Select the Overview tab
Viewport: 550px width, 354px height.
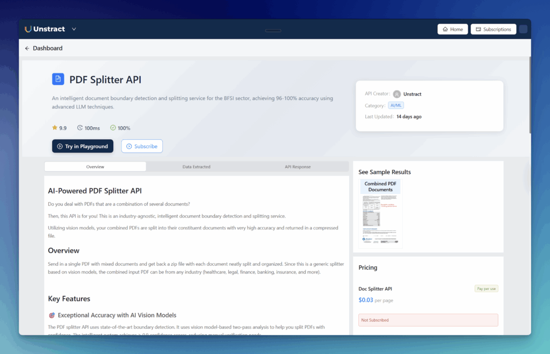pyautogui.click(x=95, y=167)
